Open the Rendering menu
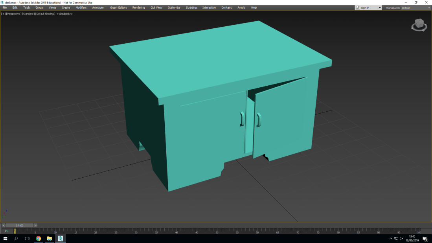432x243 pixels. click(x=138, y=7)
